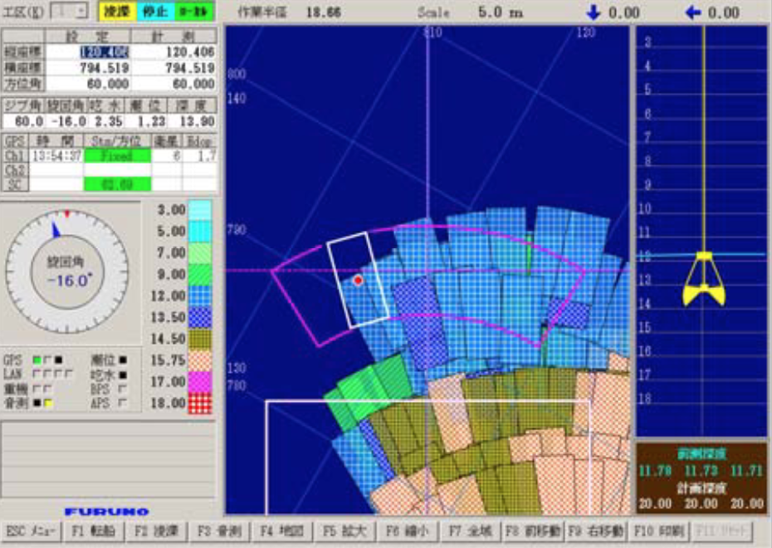Select the 18.00 red color swatch
This screenshot has width=772, height=548.
(200, 404)
